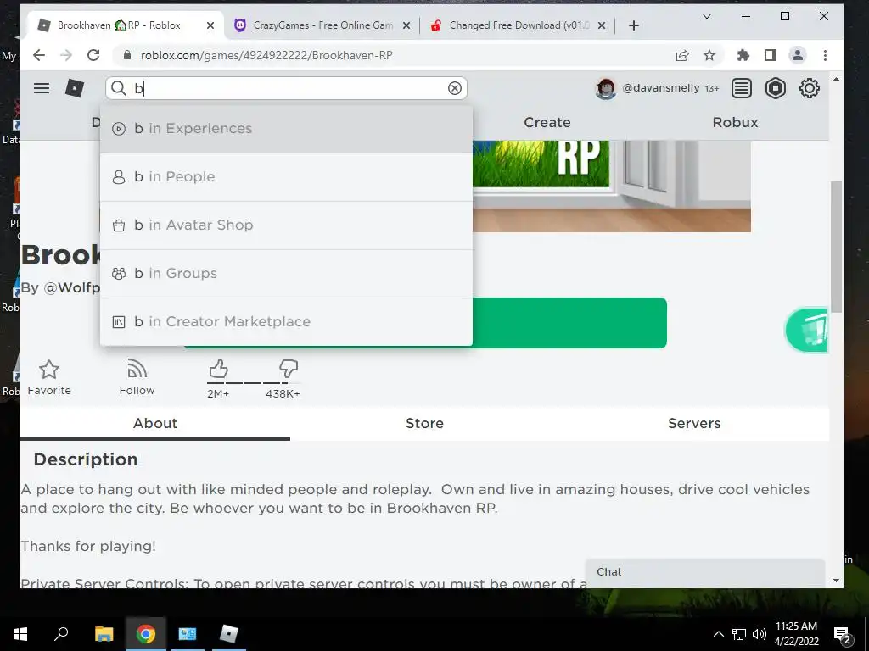Open the floating green shop cart icon
This screenshot has height=651, width=869.
(x=806, y=331)
